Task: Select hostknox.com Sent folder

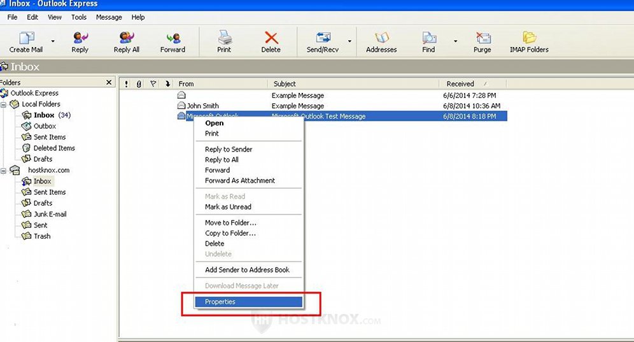Action: 41,225
